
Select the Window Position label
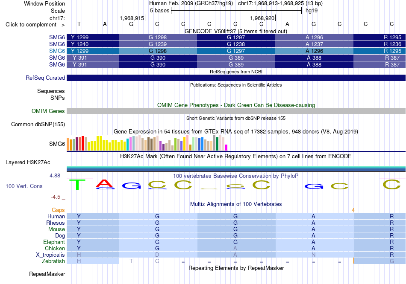pyautogui.click(x=44, y=3)
